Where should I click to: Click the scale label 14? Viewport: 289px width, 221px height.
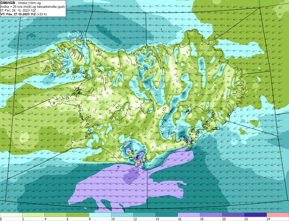click(157, 219)
